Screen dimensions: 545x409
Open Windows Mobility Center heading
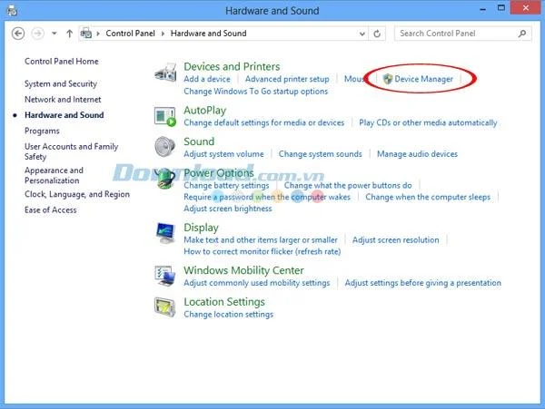click(x=244, y=270)
